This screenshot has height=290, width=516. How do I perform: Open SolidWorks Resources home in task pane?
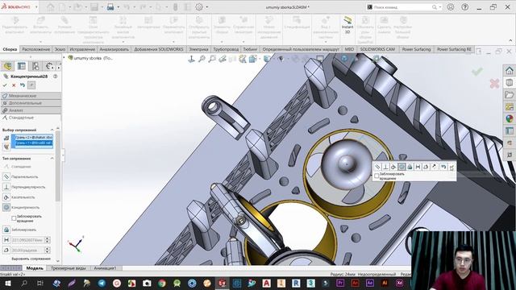click(x=510, y=70)
